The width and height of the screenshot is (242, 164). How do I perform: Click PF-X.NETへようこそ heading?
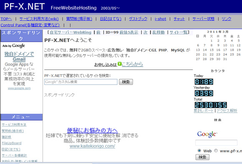pos(68,40)
